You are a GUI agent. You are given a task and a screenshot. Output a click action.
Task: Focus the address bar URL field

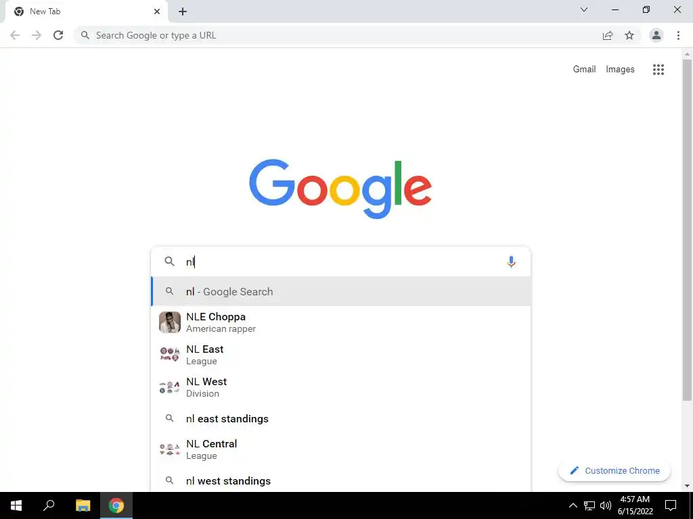tap(340, 35)
